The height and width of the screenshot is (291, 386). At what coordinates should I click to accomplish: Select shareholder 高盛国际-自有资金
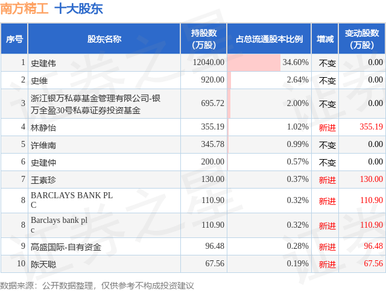coord(66,247)
